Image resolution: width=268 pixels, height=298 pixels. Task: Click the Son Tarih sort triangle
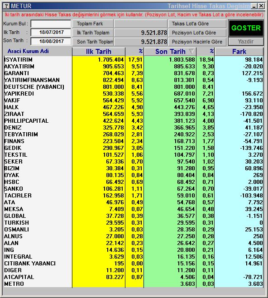191,51
